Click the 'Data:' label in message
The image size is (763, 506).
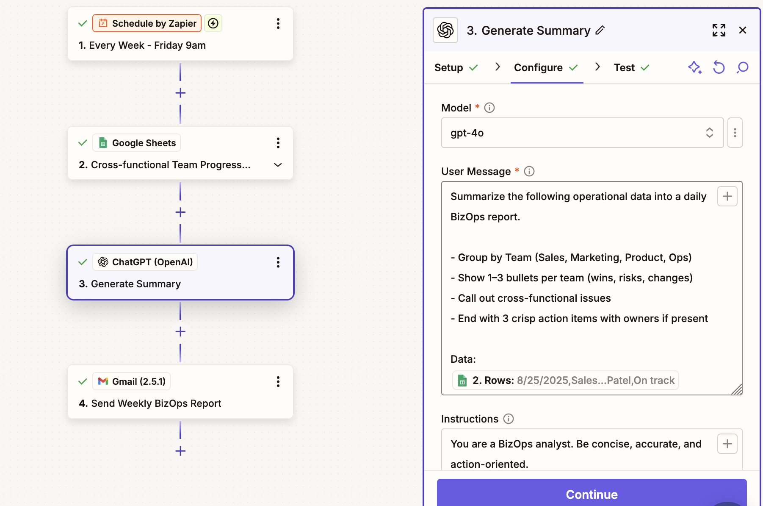463,359
